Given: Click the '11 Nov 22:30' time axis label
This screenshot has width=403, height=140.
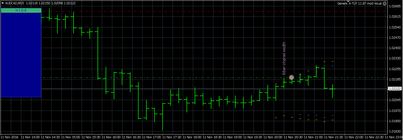Looking at the screenshot, I should [374, 137].
